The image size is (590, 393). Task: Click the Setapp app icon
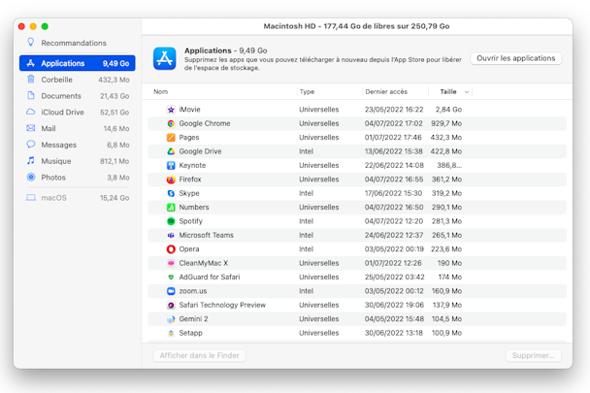click(x=171, y=333)
